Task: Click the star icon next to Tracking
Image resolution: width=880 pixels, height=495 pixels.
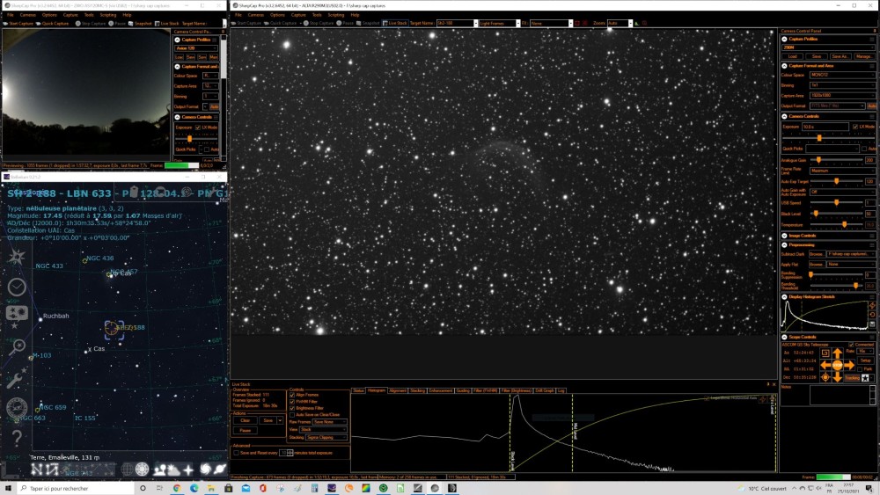Action: (865, 378)
